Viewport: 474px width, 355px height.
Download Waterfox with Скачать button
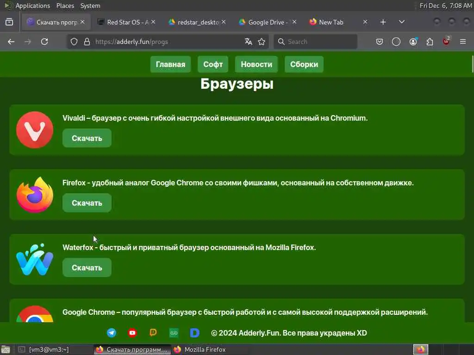click(87, 268)
